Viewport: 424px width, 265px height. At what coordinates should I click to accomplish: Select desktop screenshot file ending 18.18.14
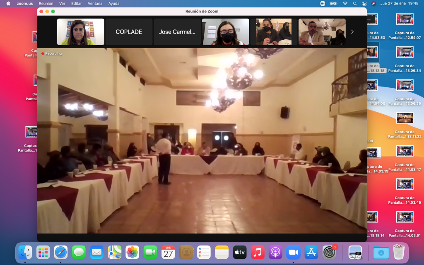[x=375, y=225]
